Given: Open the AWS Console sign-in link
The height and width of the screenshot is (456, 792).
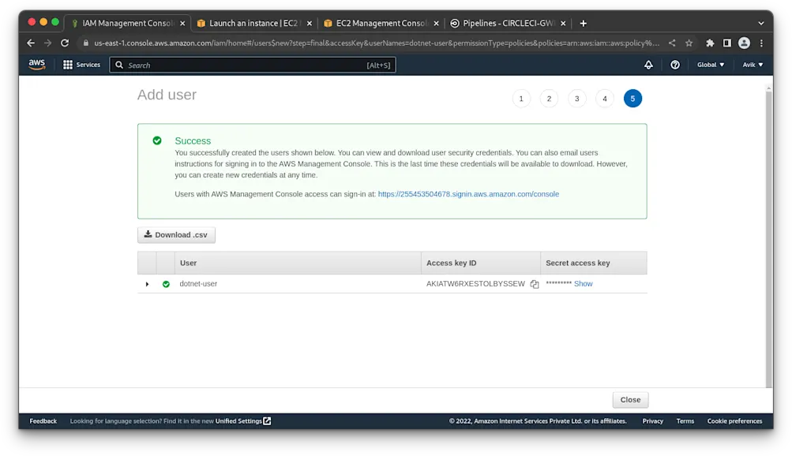Looking at the screenshot, I should (469, 193).
